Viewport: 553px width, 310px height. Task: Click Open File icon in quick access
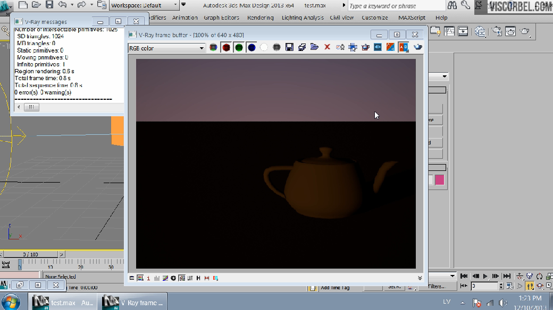pyautogui.click(x=36, y=5)
